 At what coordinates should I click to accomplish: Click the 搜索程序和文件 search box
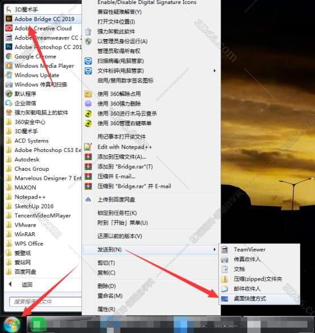(45, 302)
